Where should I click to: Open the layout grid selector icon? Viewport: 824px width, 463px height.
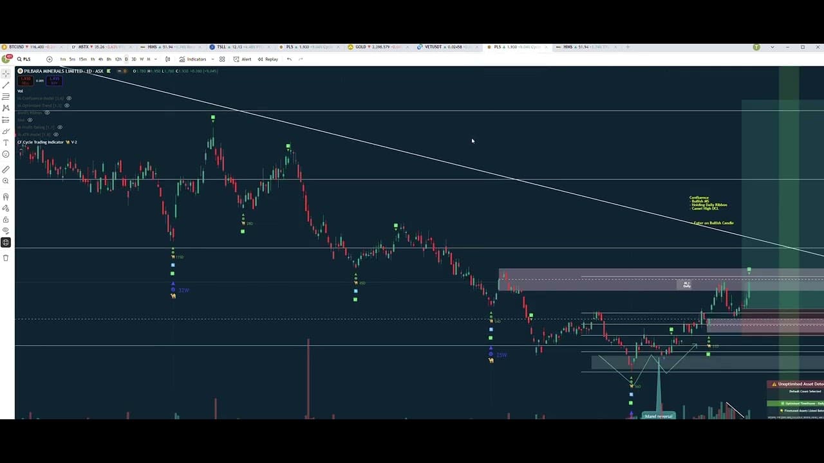pyautogui.click(x=222, y=59)
